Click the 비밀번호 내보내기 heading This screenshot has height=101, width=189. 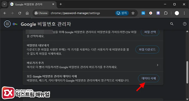38,45
